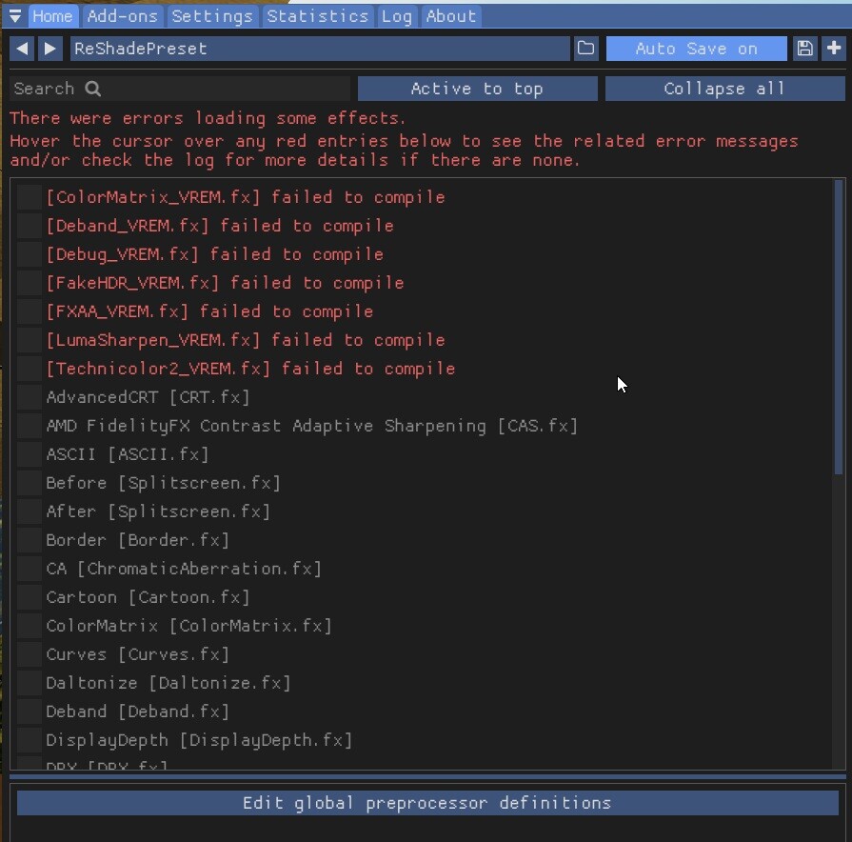Click the search magnifier icon
Viewport: 852px width, 842px height.
tap(93, 89)
